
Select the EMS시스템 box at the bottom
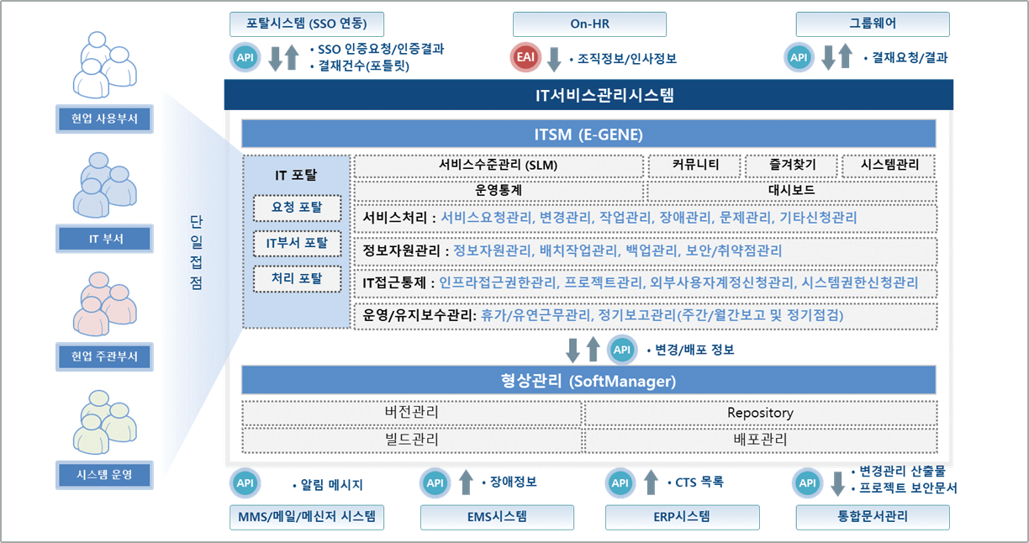(x=497, y=517)
